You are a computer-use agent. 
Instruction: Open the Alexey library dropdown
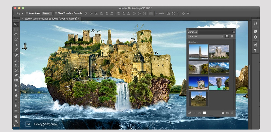coord(206,36)
